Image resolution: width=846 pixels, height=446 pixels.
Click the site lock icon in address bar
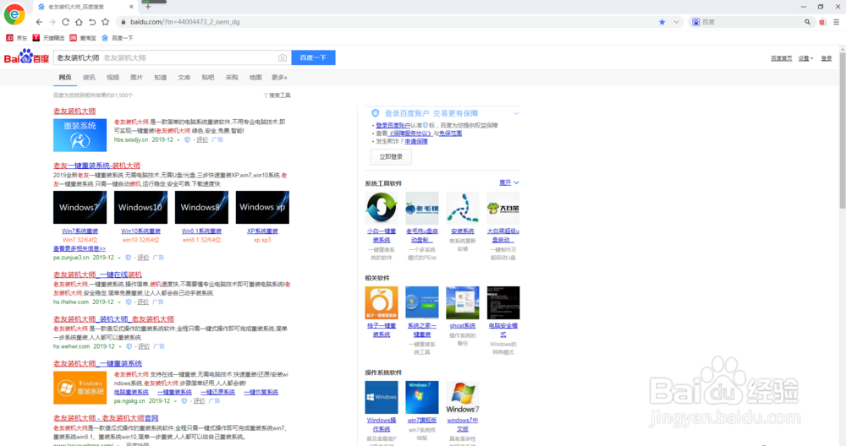click(123, 22)
